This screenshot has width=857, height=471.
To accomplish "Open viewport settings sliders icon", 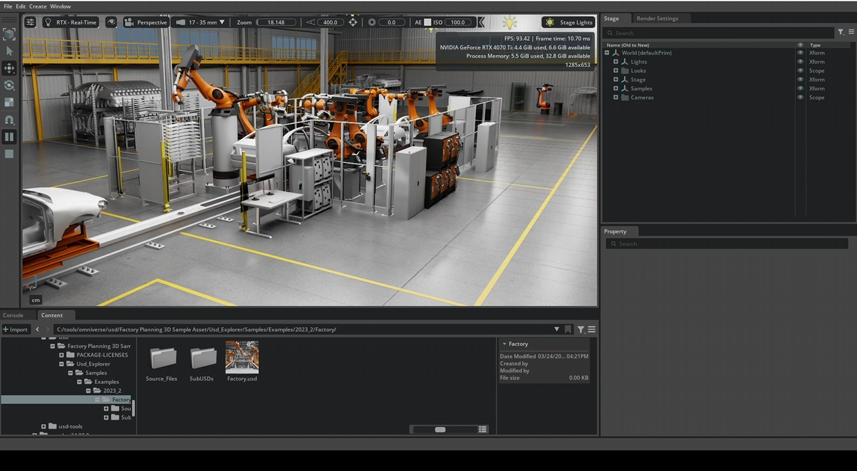I will tap(31, 22).
